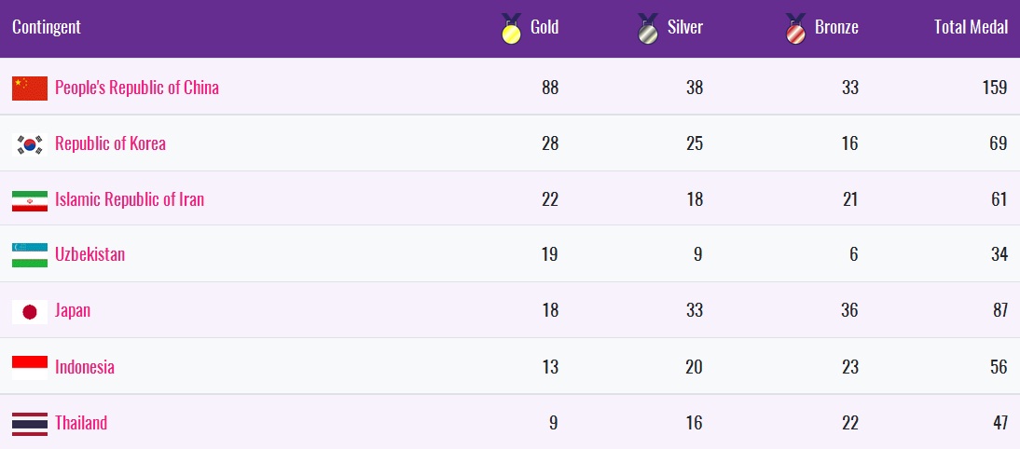Click the silver medal icon in header
This screenshot has width=1020, height=449.
[x=648, y=29]
